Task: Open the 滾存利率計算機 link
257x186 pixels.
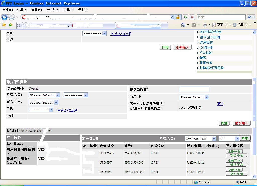Action: [210, 32]
